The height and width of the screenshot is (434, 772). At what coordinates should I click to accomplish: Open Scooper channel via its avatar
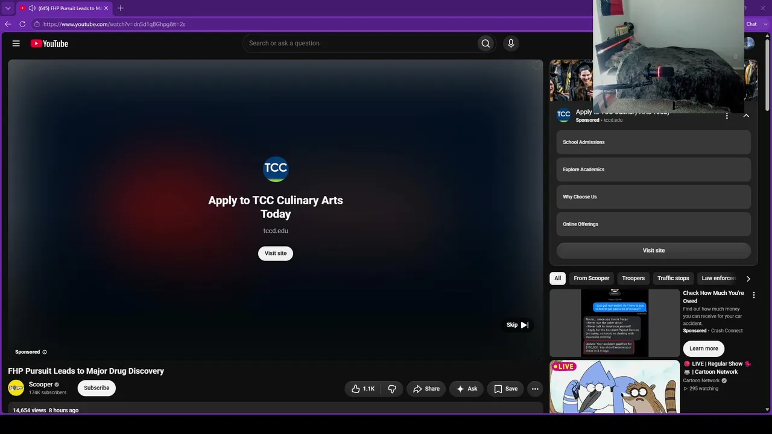click(x=16, y=388)
